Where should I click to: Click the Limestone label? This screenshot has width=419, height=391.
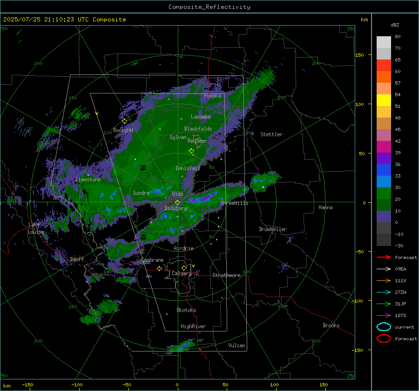coord(88,179)
